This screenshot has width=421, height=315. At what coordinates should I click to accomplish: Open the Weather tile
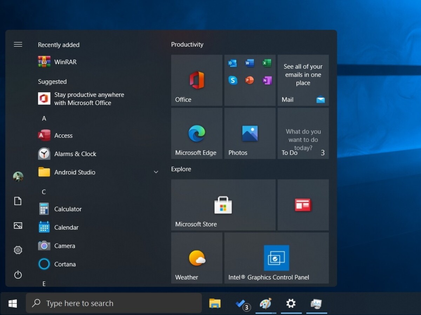point(196,258)
